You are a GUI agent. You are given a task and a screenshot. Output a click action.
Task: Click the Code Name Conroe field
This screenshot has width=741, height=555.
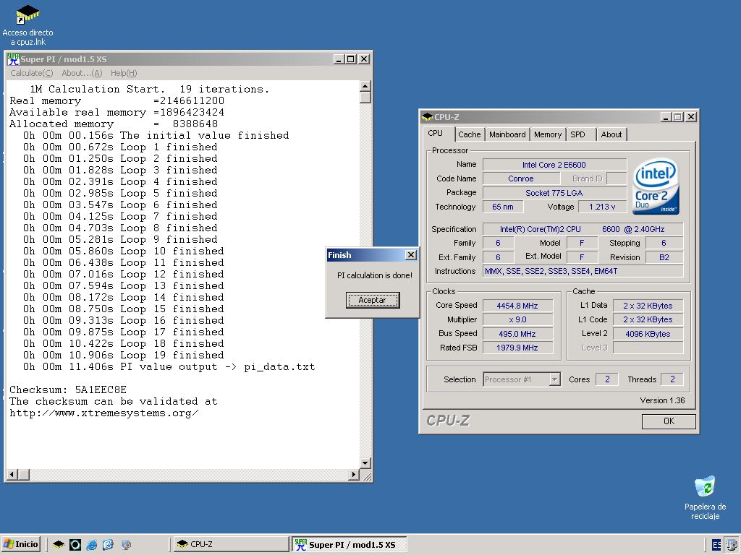click(521, 178)
